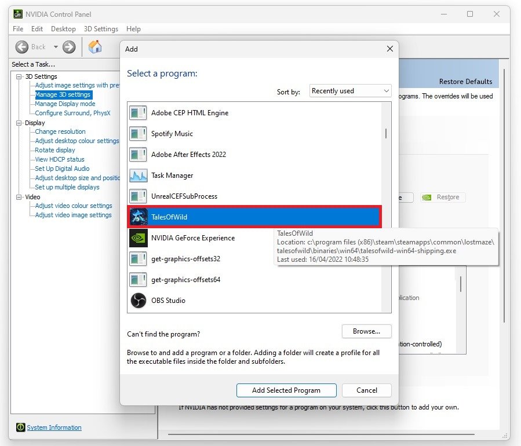Open the Back history dropdown arrow
This screenshot has height=446, width=521.
(56, 47)
